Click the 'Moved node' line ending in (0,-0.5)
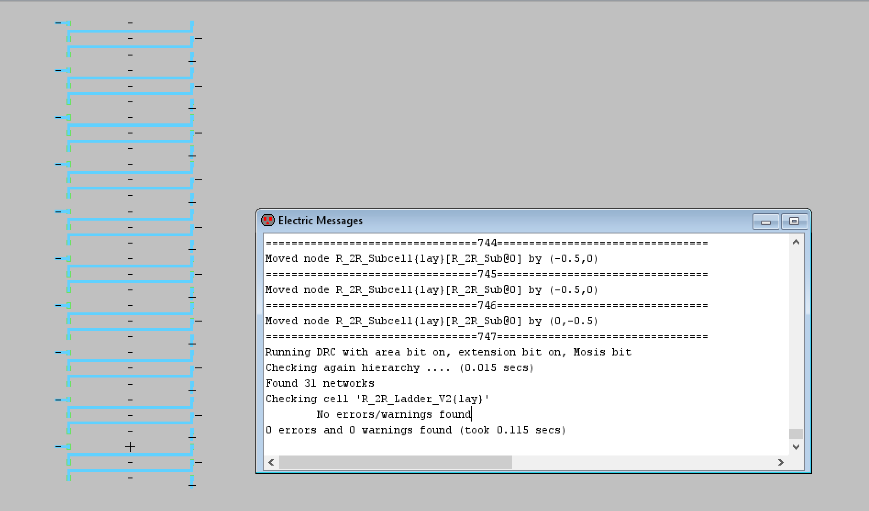Screen dimensions: 869x511 pyautogui.click(x=431, y=321)
